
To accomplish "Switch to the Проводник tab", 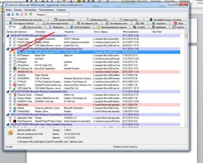I will pos(56,27).
